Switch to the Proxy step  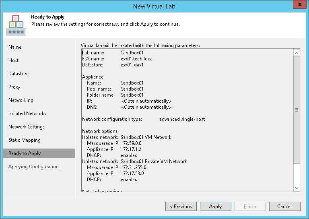pos(14,87)
